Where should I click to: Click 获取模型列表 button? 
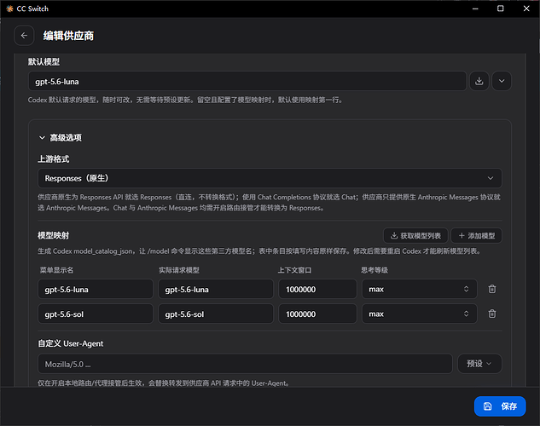(415, 236)
